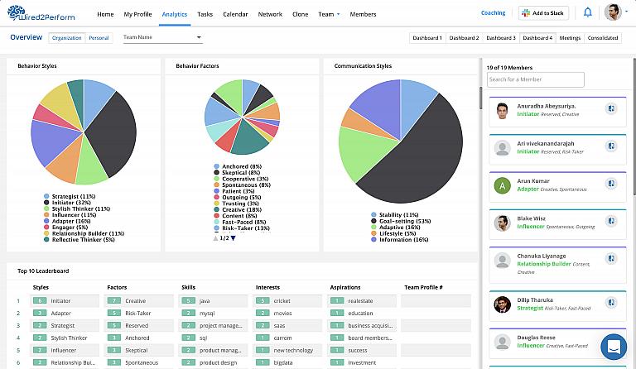Click Search for a Member field

pyautogui.click(x=536, y=79)
